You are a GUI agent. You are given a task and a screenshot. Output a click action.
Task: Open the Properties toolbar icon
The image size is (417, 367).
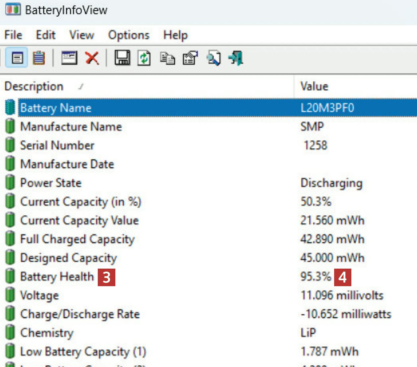click(190, 58)
